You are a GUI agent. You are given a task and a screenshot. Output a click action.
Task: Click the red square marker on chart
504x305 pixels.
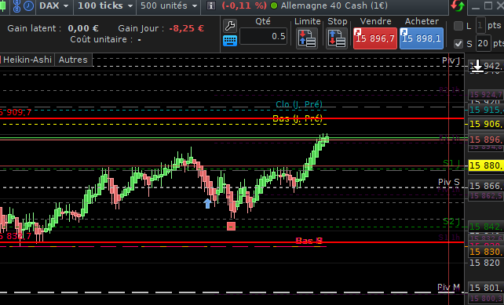(231, 226)
